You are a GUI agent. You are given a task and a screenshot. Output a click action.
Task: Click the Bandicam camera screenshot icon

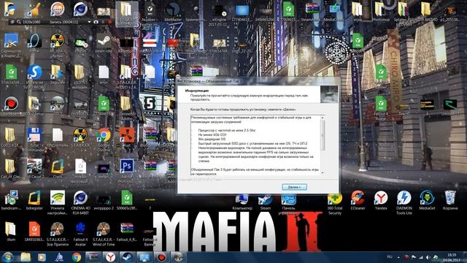[96, 22]
